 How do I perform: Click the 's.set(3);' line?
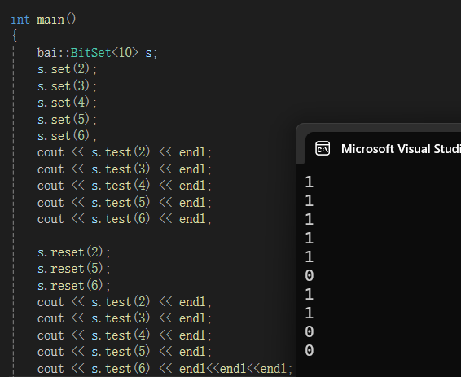67,86
